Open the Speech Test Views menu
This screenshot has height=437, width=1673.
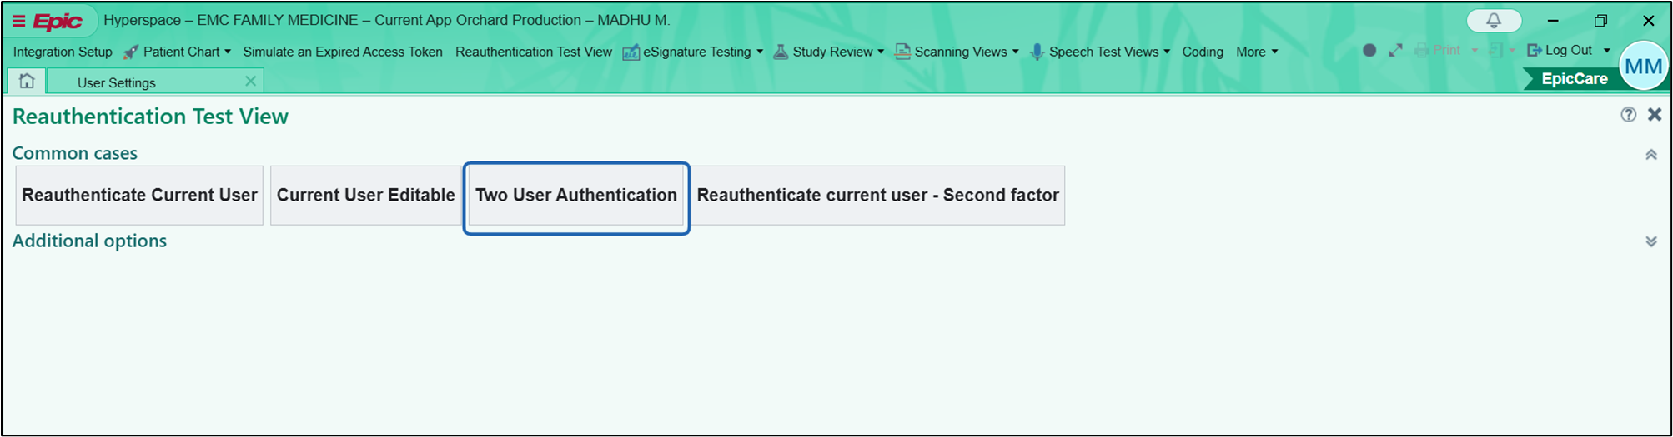[1100, 52]
